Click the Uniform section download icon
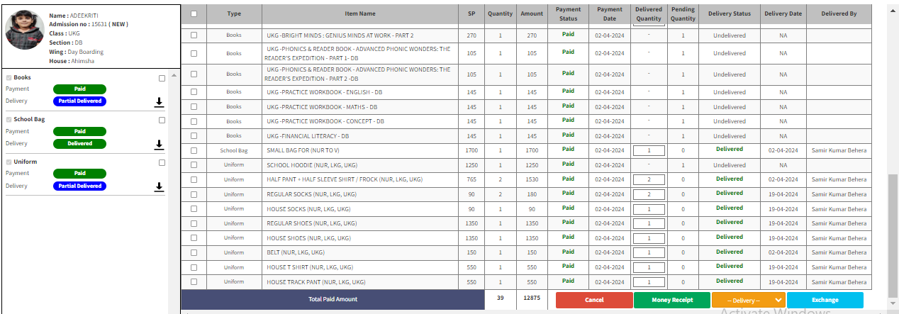The width and height of the screenshot is (899, 314). tap(159, 187)
